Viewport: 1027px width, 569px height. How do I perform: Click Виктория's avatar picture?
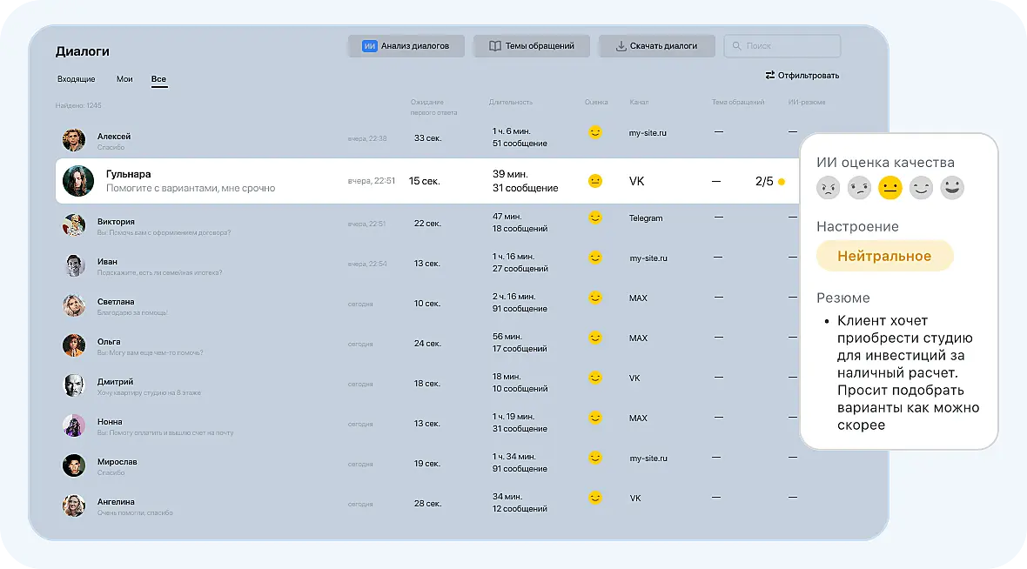click(74, 225)
